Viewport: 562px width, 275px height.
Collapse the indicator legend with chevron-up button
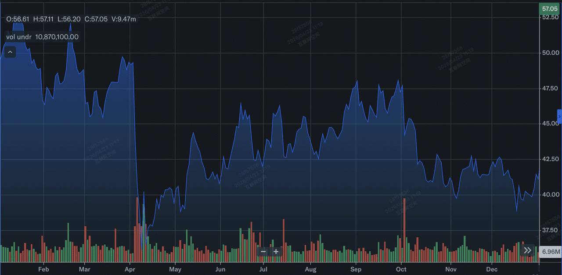[x=10, y=52]
